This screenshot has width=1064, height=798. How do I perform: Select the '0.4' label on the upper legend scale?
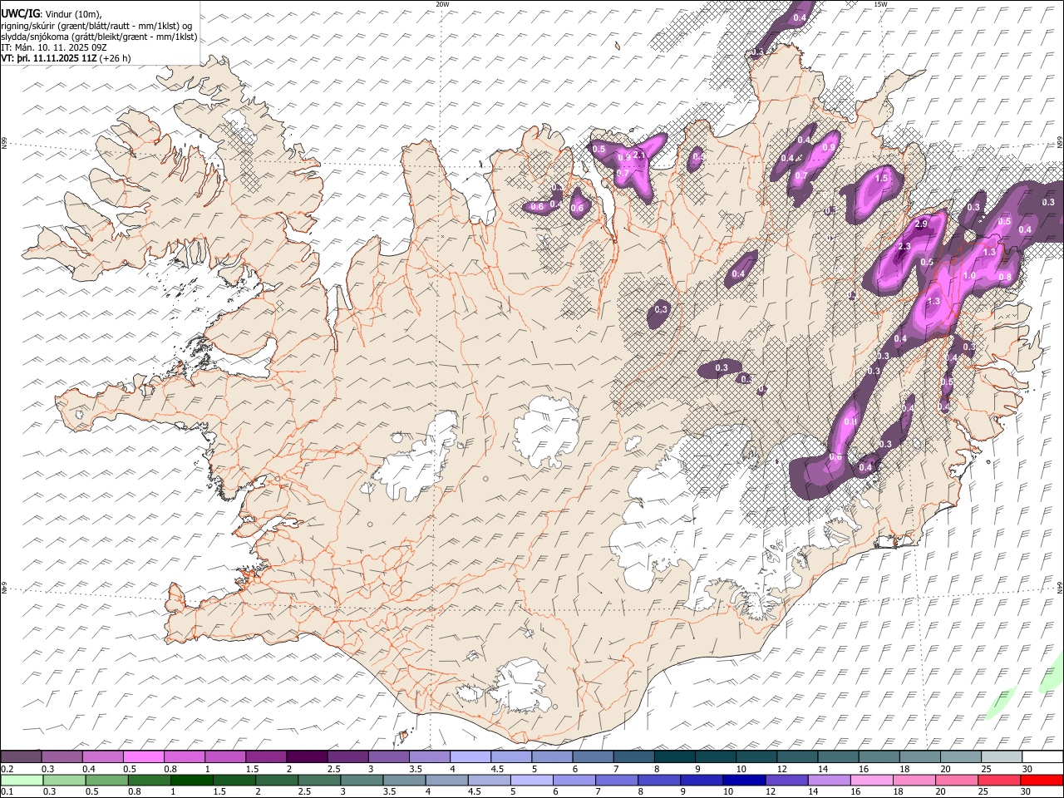88,769
